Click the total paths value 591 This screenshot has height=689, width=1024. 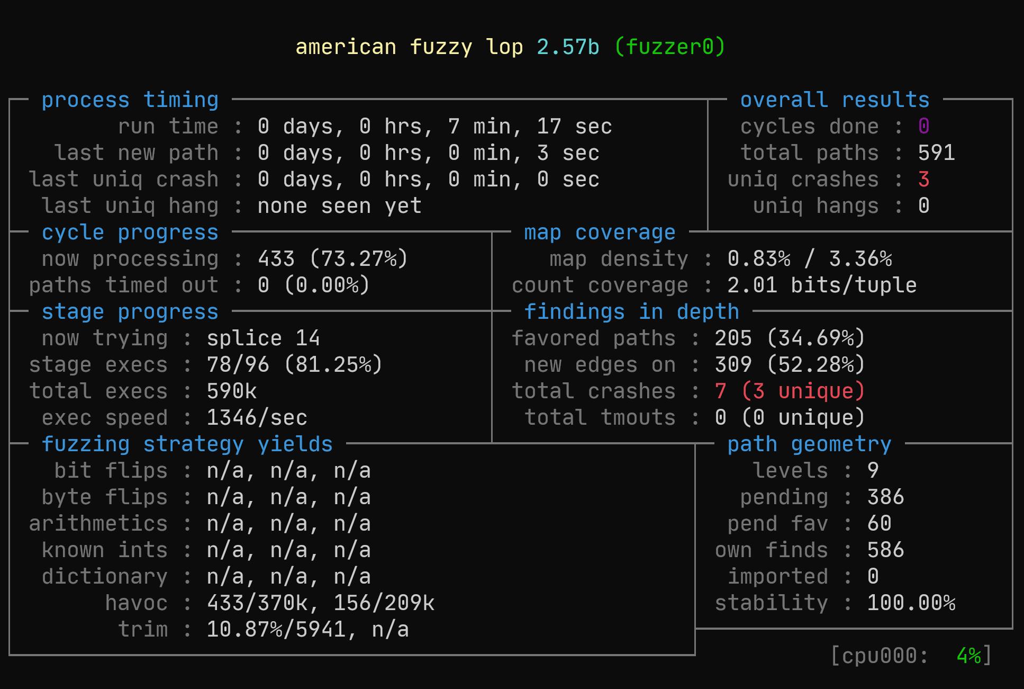pos(936,153)
